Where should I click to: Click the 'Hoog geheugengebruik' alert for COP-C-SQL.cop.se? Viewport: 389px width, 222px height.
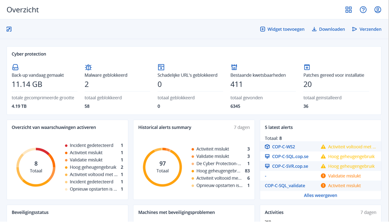point(351,156)
